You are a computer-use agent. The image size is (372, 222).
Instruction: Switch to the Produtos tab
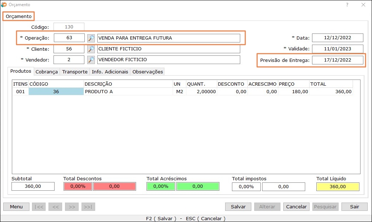[x=20, y=71]
